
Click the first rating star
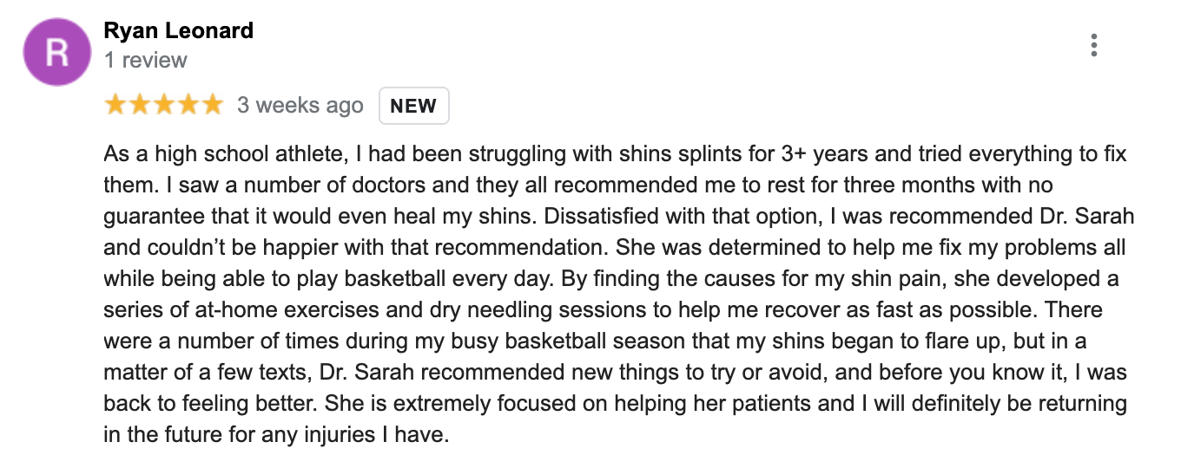pyautogui.click(x=115, y=106)
